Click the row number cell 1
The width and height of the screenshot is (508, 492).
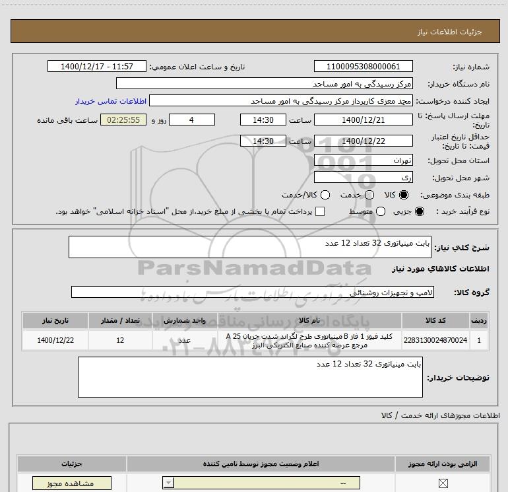click(479, 340)
